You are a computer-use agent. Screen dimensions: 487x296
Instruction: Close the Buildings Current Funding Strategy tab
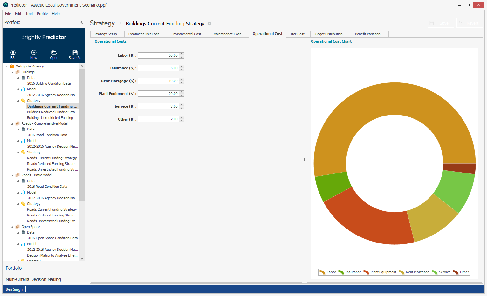[x=209, y=24]
